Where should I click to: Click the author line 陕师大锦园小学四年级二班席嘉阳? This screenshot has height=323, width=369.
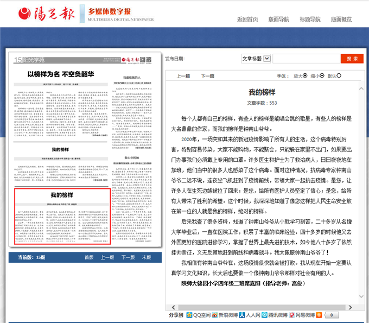[x=220, y=283]
